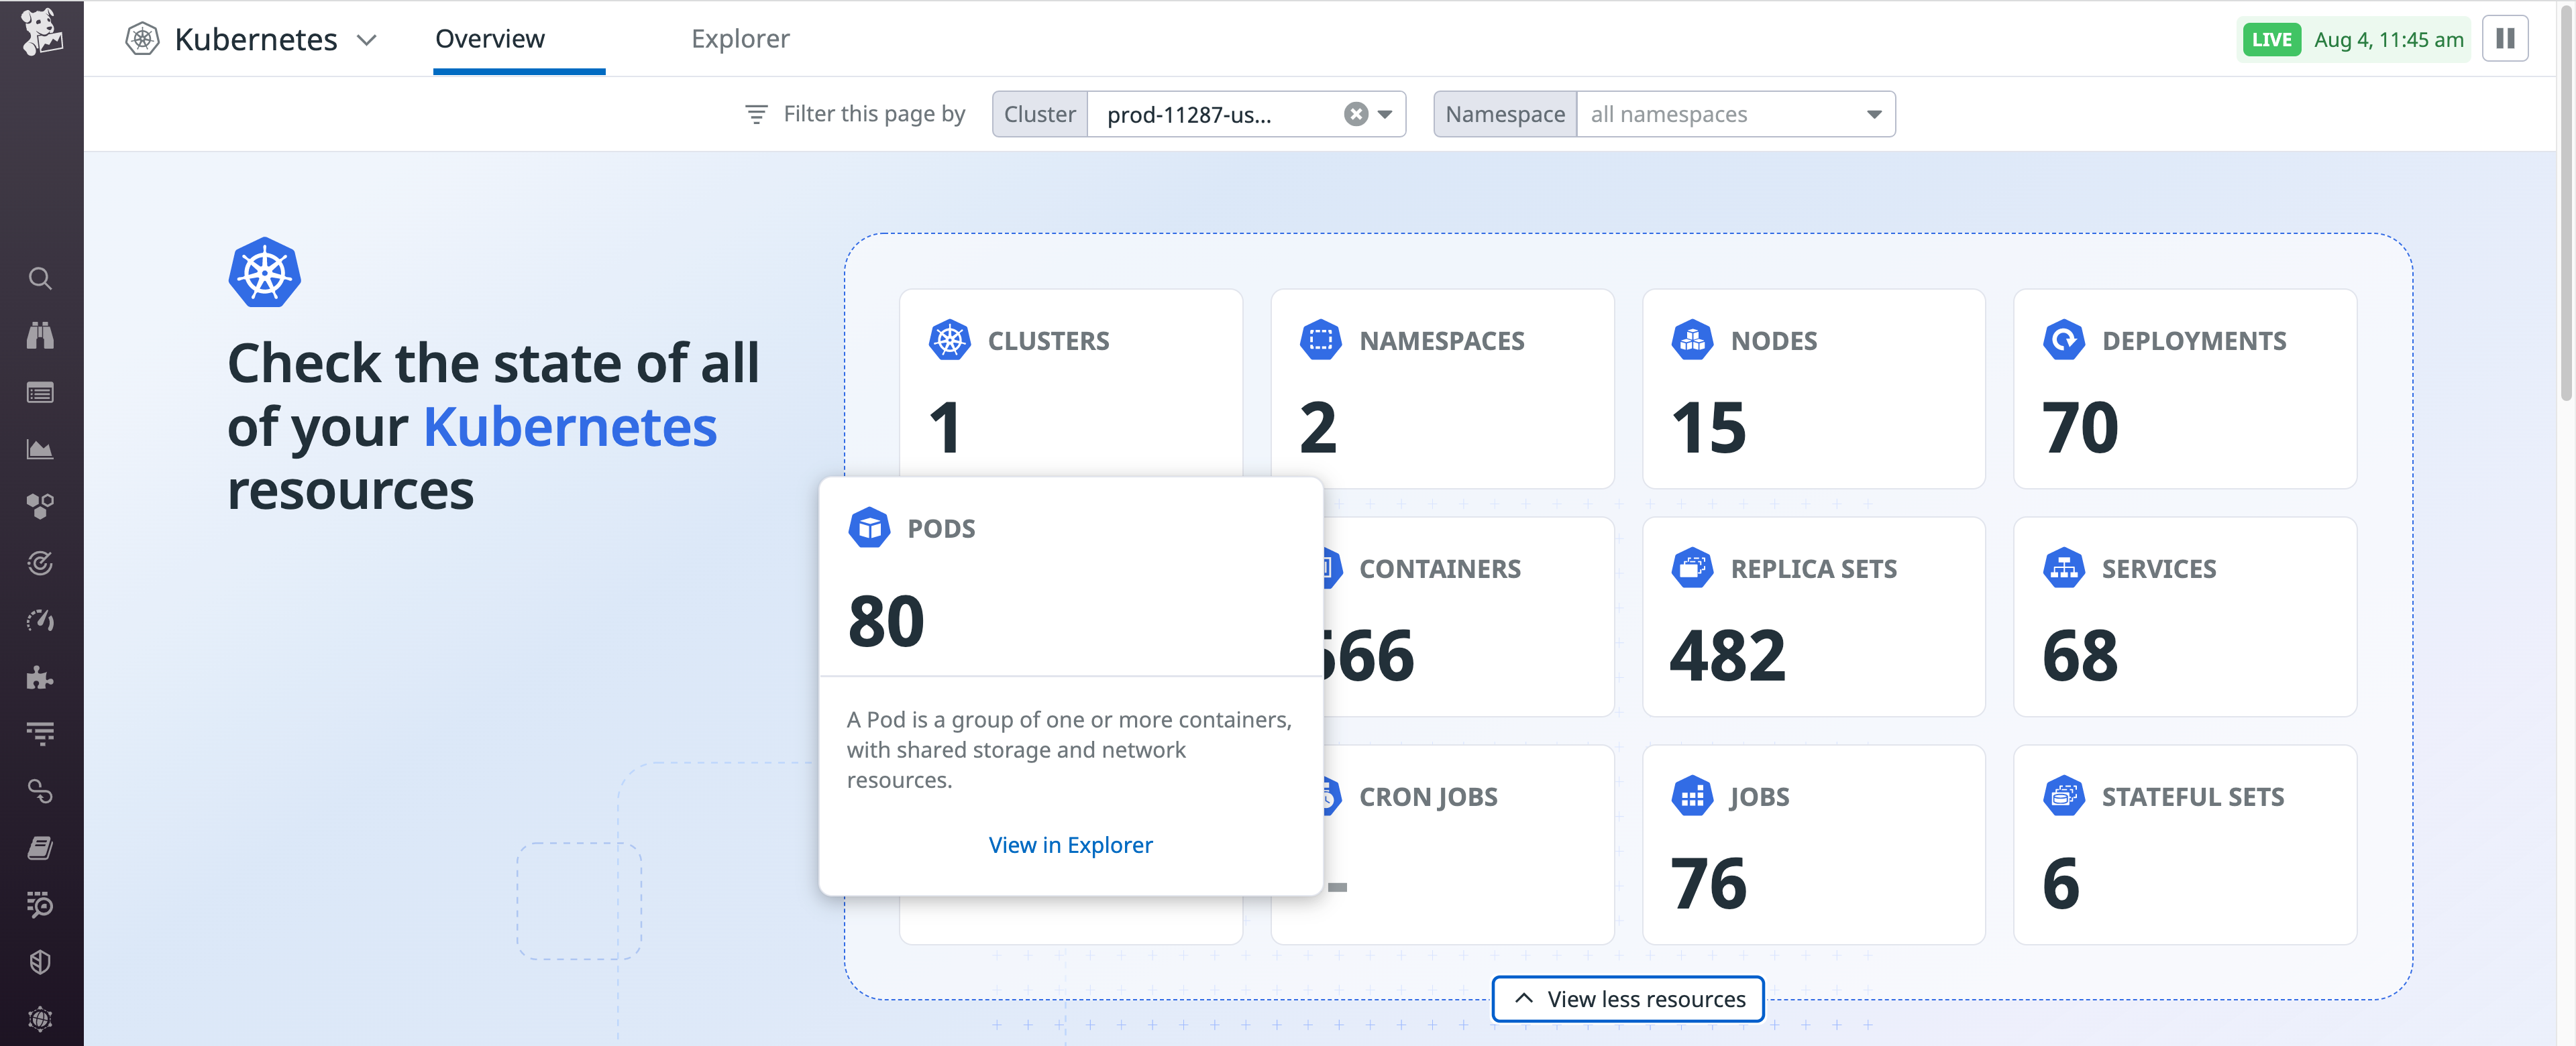Open the search icon in the sidebar
2576x1046 pixels.
coord(40,279)
